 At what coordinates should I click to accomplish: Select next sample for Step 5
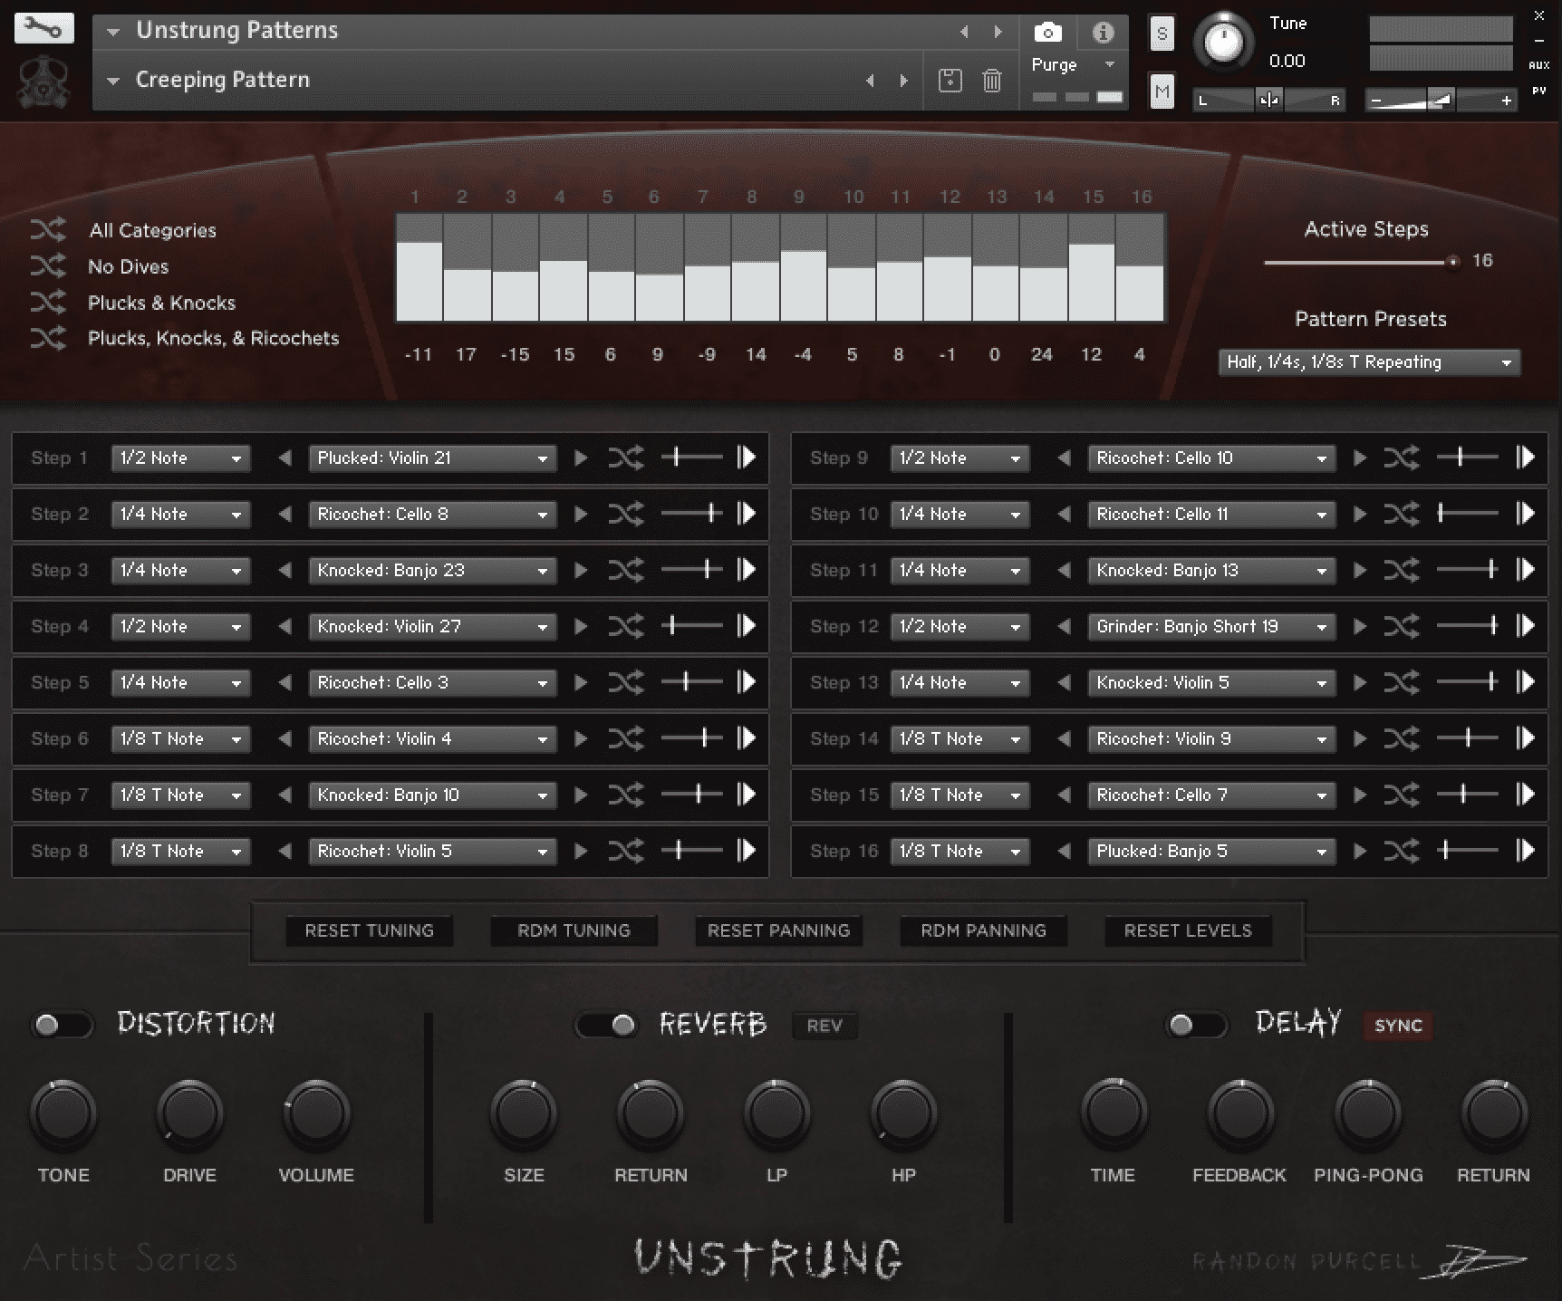581,682
